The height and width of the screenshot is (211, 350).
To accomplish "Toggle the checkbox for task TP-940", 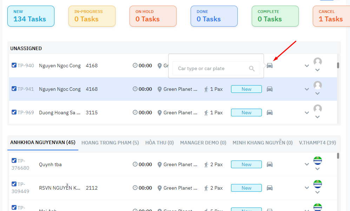I will coord(14,65).
